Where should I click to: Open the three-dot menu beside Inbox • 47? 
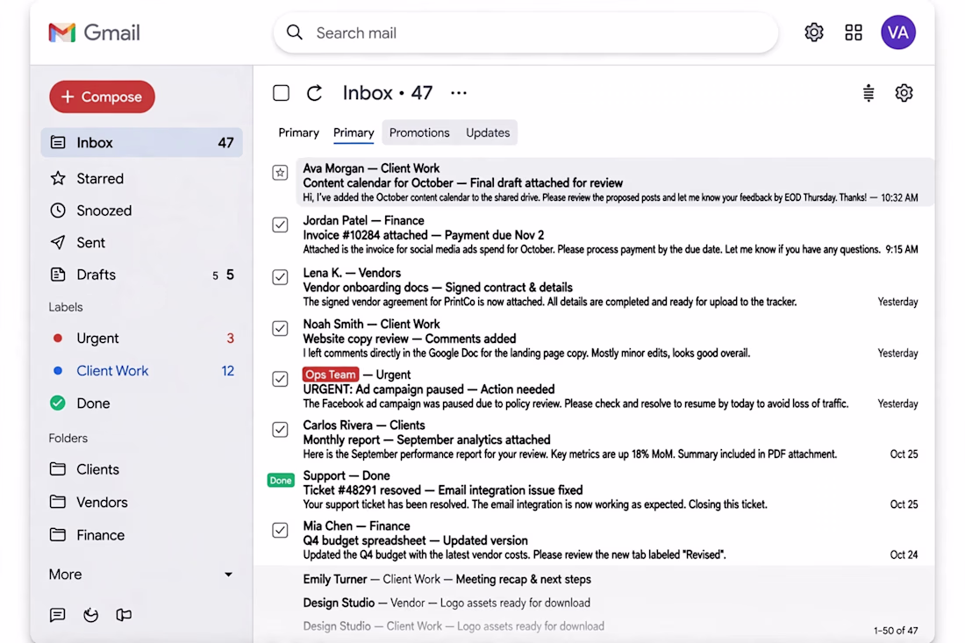pyautogui.click(x=459, y=93)
